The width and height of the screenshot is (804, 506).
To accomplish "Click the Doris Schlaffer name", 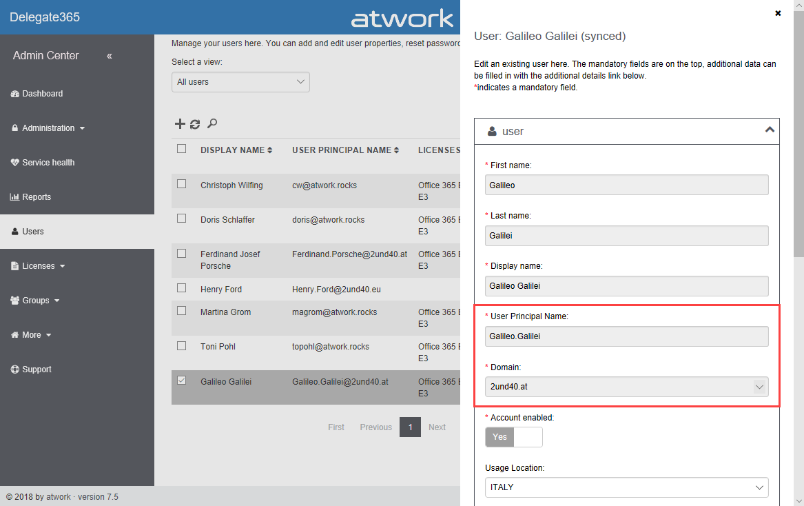I will [227, 220].
